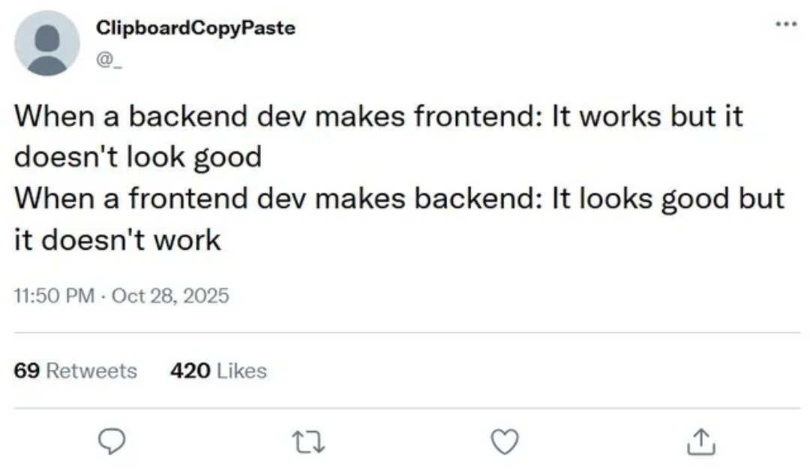This screenshot has height=474, width=810.
Task: Open the 69 Retweets list
Action: [74, 370]
